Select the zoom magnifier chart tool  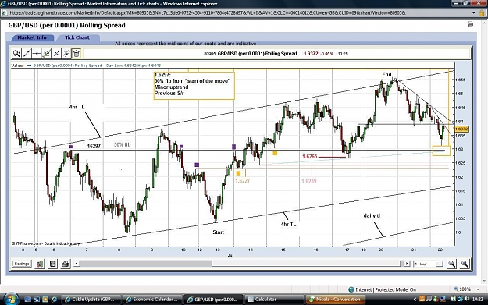pyautogui.click(x=16, y=54)
